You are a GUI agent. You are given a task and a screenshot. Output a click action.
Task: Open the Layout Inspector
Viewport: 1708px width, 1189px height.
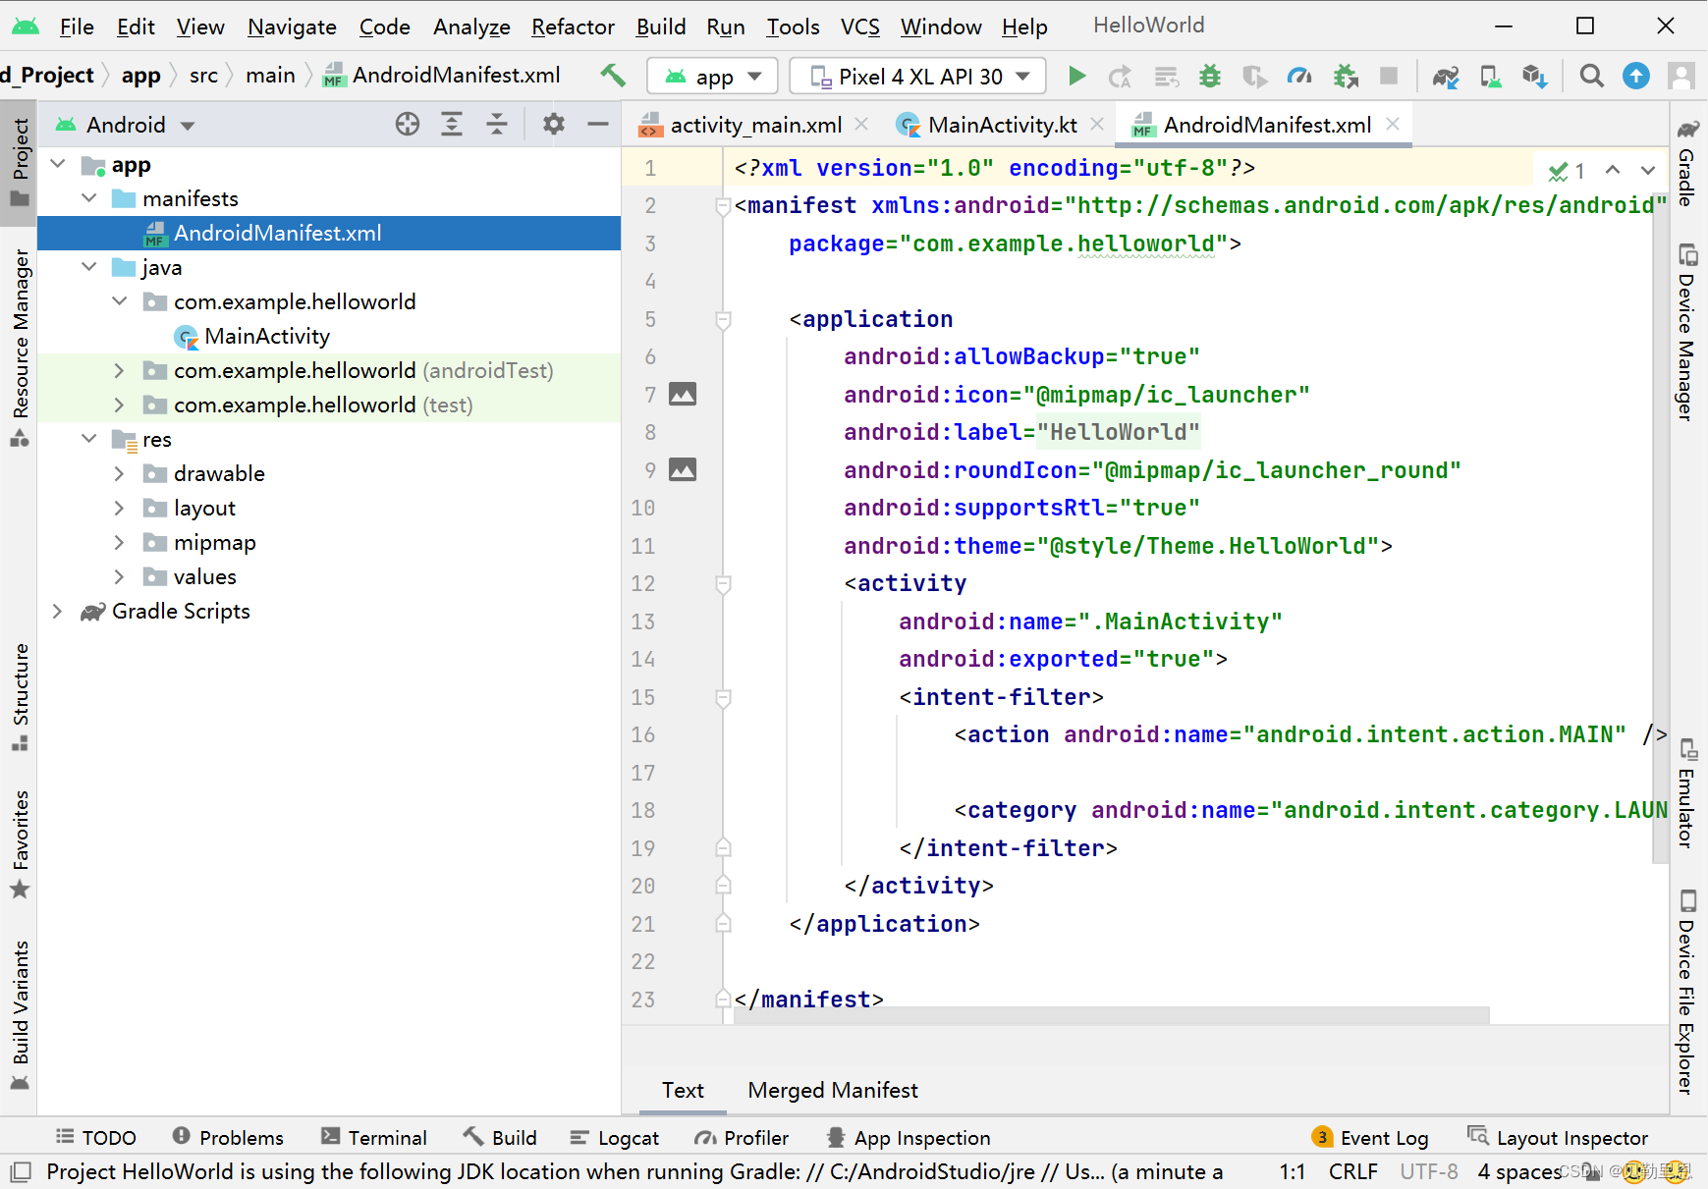tap(1558, 1138)
